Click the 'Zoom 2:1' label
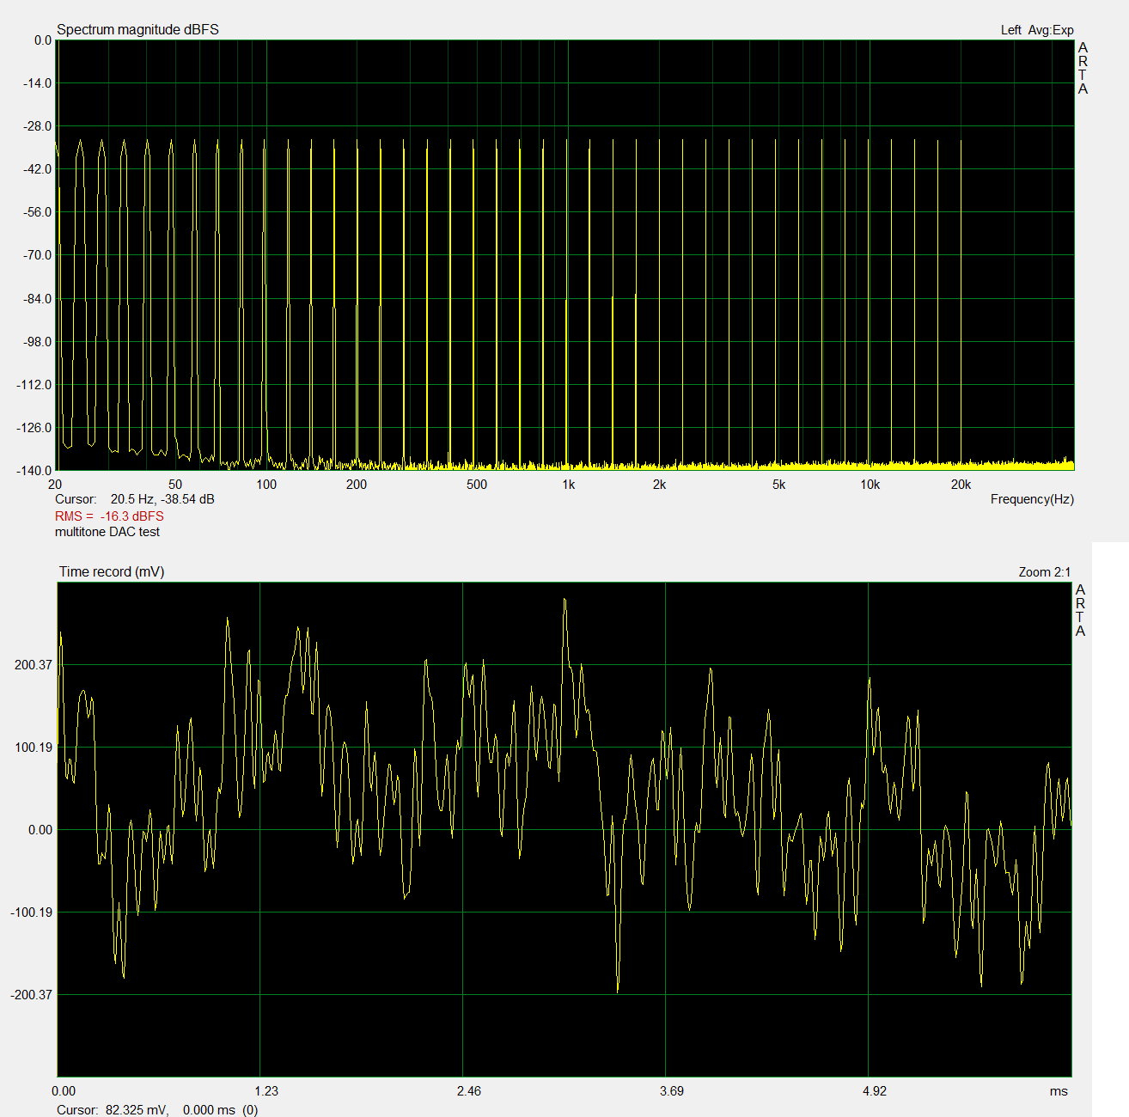This screenshot has height=1117, width=1129. pos(1045,572)
